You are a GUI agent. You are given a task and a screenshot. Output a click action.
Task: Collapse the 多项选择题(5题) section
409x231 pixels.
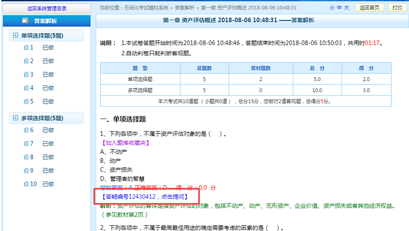15,119
